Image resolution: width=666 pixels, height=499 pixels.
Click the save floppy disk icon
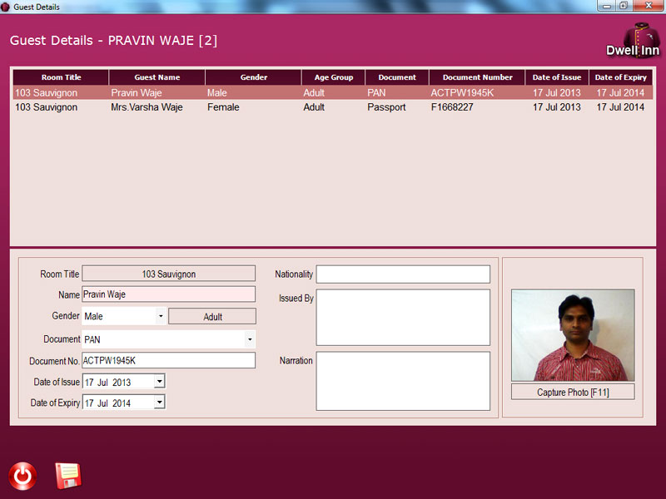coord(67,476)
